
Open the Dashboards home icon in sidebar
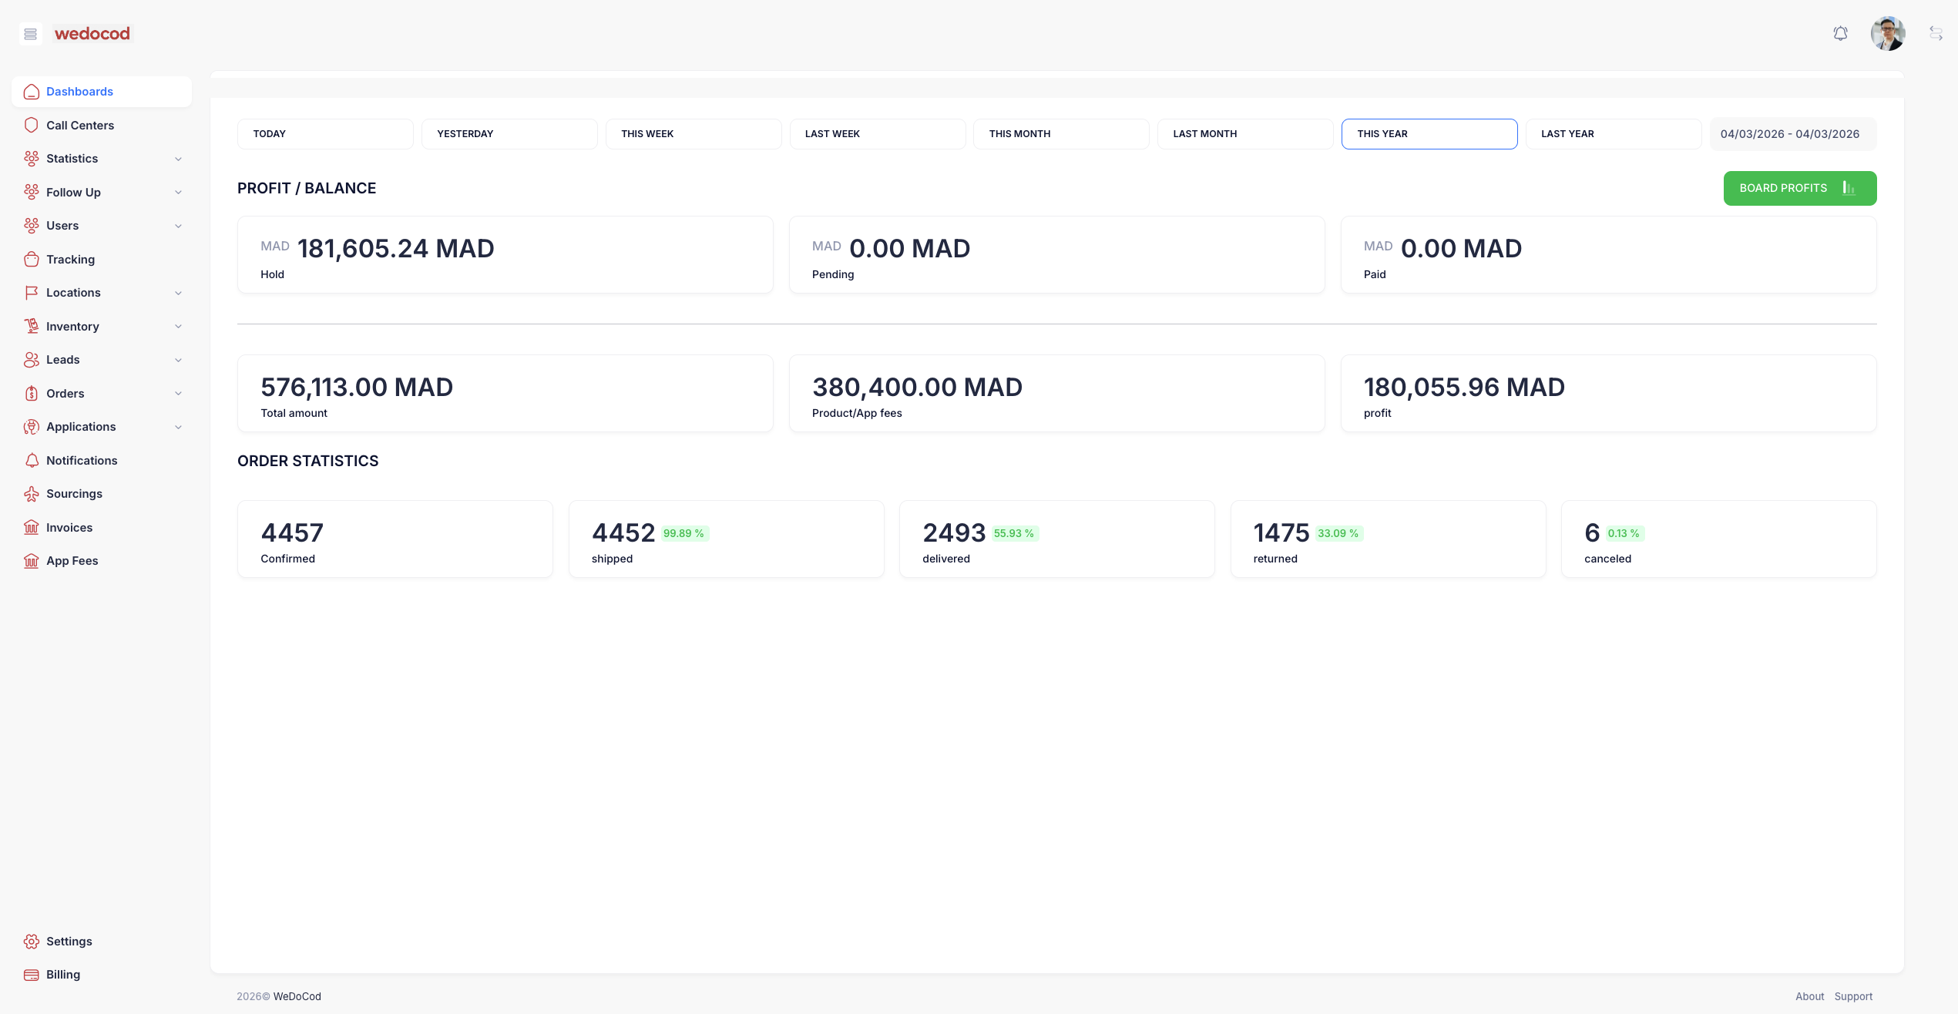pos(31,91)
